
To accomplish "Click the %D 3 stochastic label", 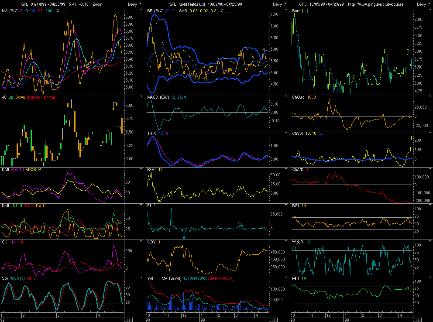I will click(31, 278).
